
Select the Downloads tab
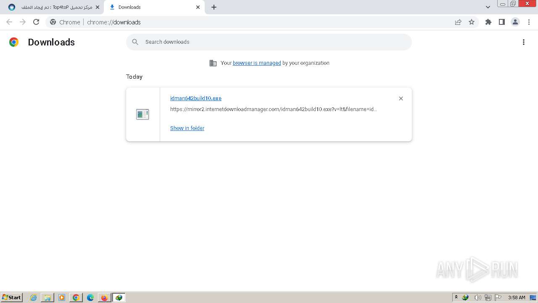tap(154, 7)
